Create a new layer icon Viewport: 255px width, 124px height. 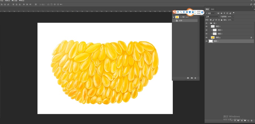248,120
